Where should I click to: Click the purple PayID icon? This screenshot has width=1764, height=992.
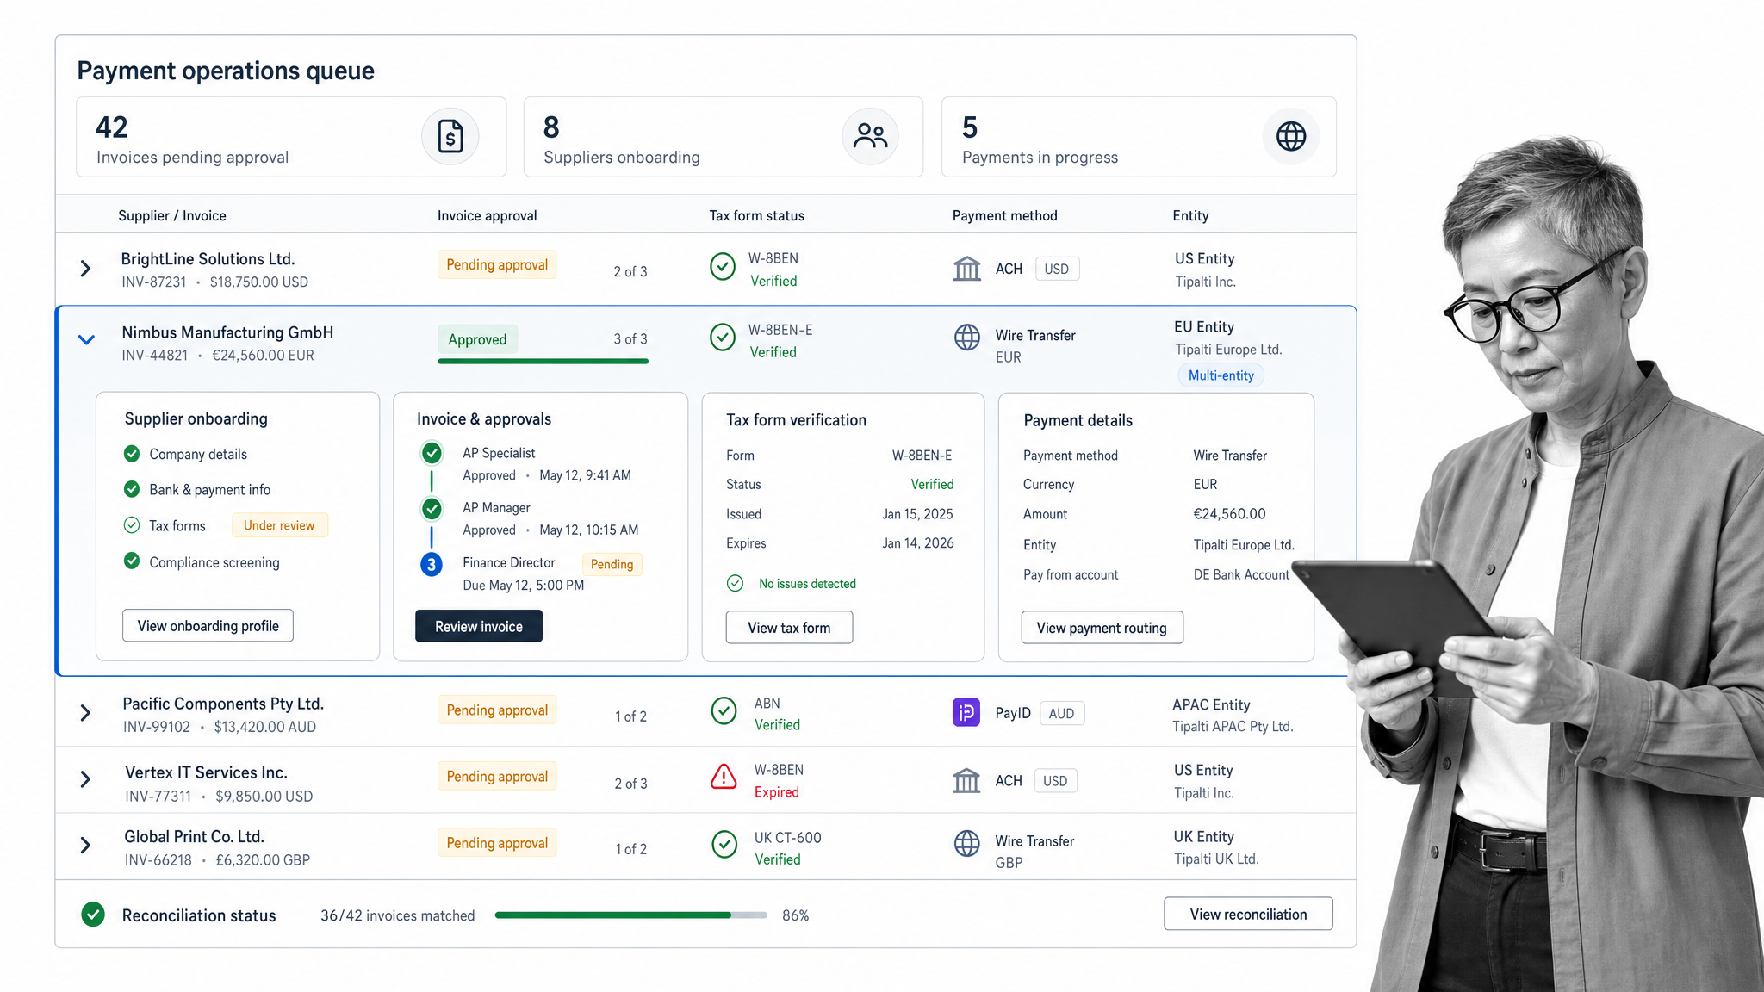pos(966,712)
